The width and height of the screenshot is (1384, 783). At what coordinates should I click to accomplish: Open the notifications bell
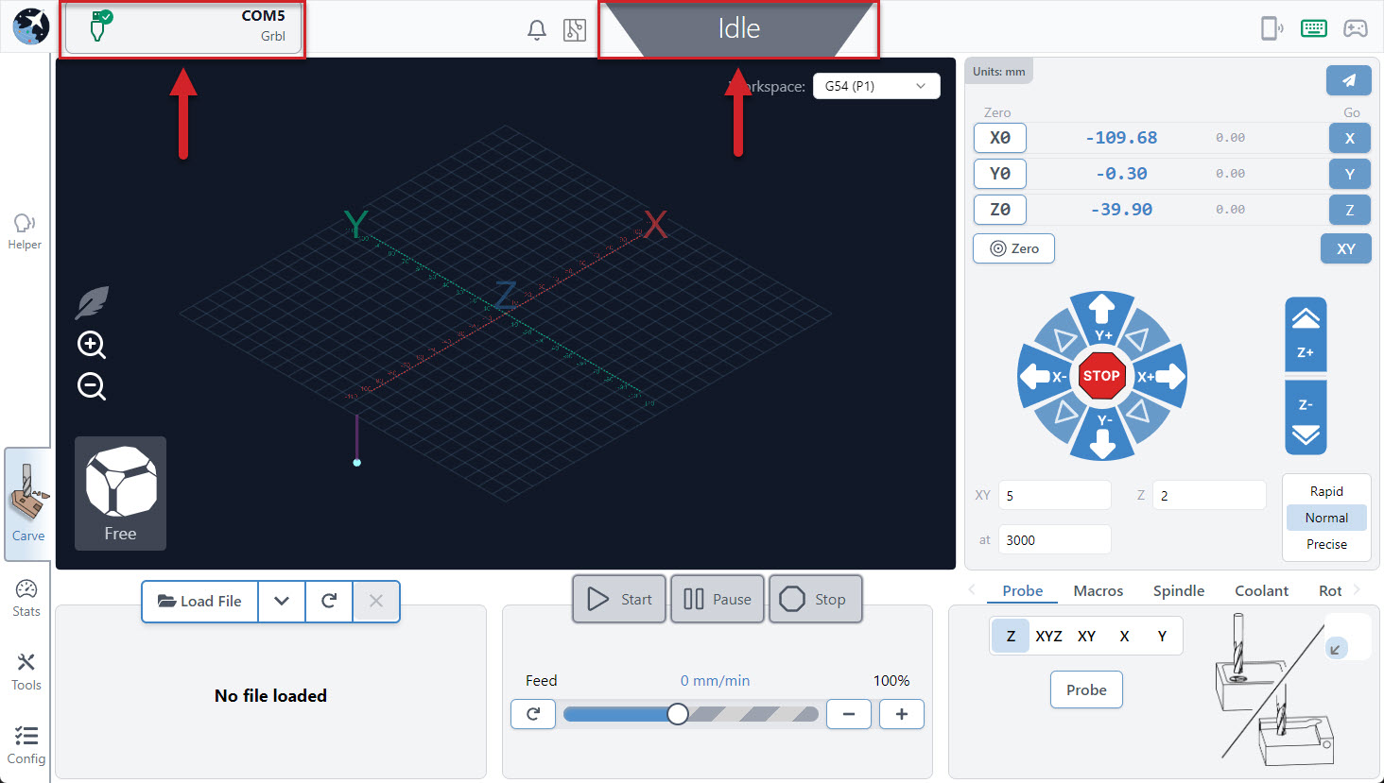537,29
